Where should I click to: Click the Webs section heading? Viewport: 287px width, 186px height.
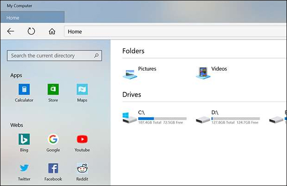[17, 125]
